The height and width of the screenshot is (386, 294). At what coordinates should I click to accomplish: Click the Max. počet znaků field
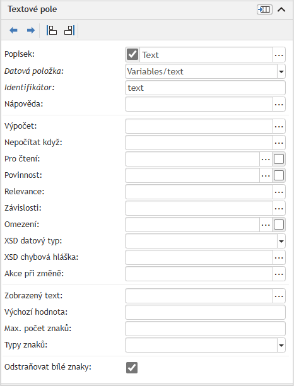[205, 329]
